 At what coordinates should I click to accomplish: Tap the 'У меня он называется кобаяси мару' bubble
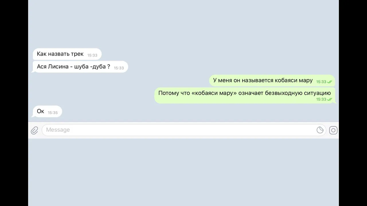(272, 80)
